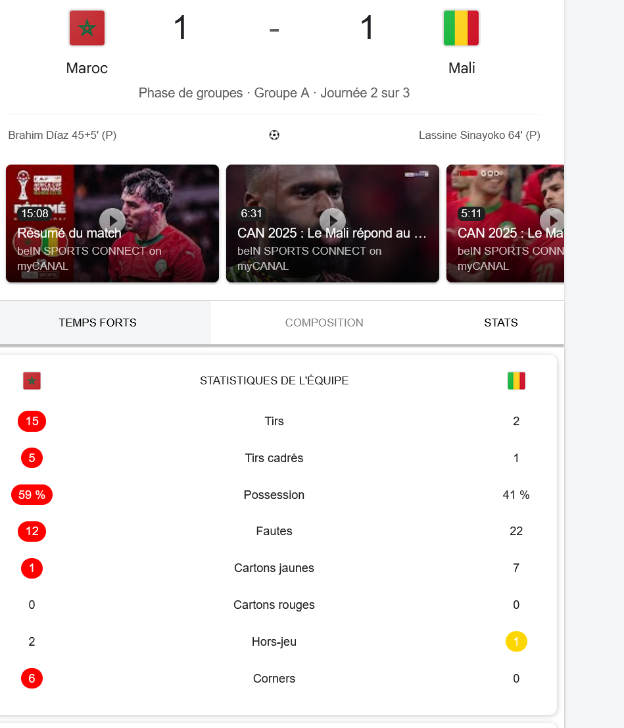Play the Résumé du match video
This screenshot has height=728, width=624.
coord(112,220)
